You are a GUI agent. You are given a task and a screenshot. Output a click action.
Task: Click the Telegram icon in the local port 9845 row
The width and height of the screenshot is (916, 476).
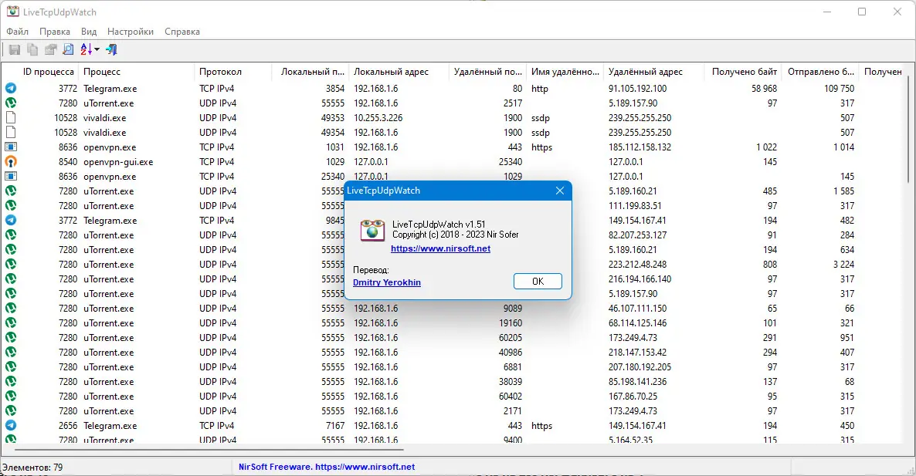(x=11, y=220)
